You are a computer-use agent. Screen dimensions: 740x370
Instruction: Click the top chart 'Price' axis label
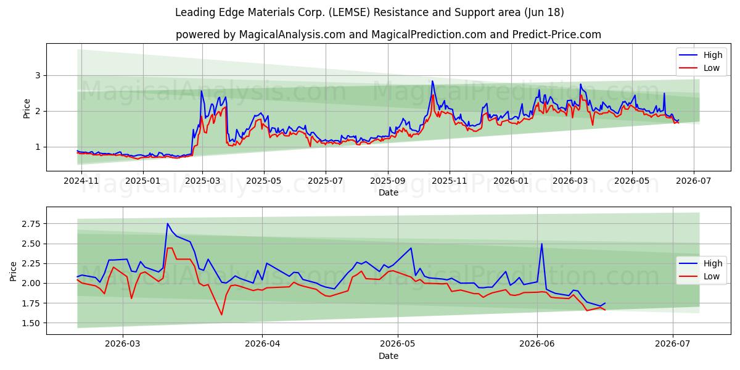click(x=27, y=107)
